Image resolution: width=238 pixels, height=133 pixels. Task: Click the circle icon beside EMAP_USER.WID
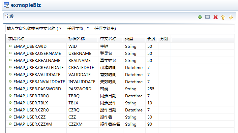(10, 46)
